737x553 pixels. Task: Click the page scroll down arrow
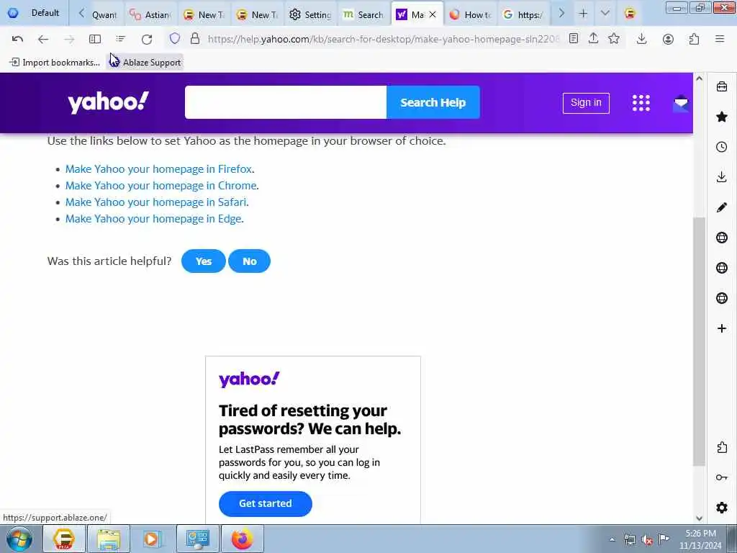pos(699,518)
